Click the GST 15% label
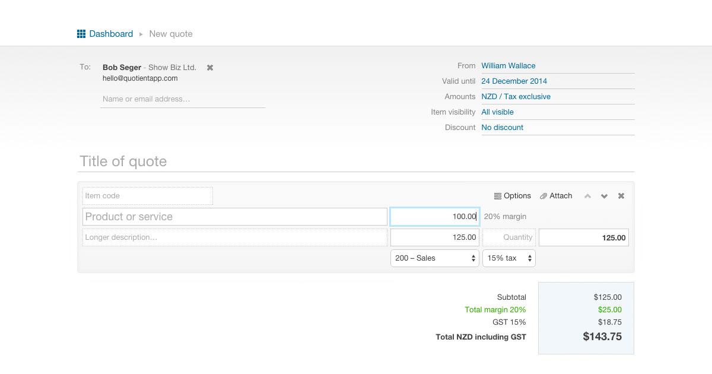The height and width of the screenshot is (374, 712). point(509,322)
